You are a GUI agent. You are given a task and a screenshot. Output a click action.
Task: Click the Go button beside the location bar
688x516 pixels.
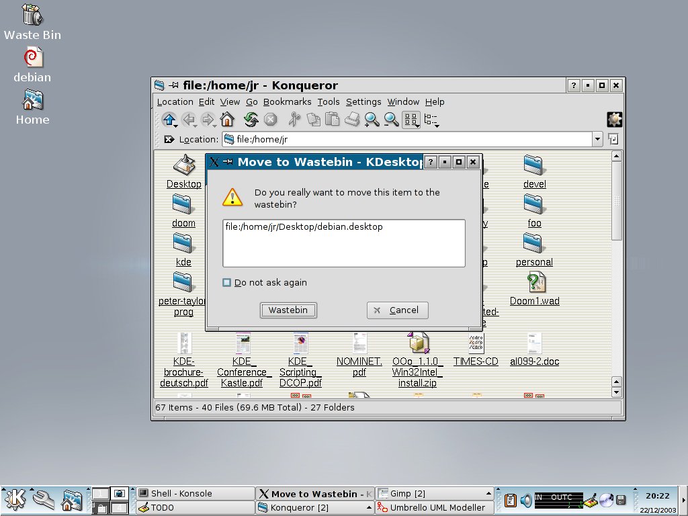coord(613,140)
